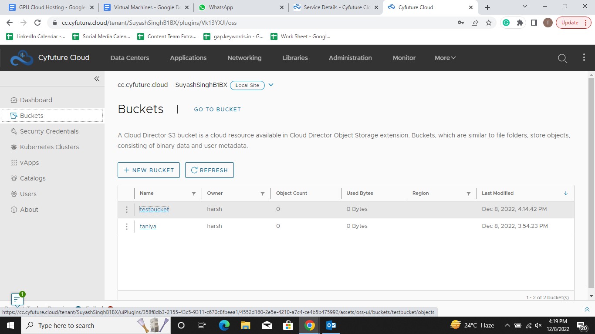Image resolution: width=595 pixels, height=334 pixels.
Task: Expand the bottom recent tasks panel
Action: (x=587, y=309)
